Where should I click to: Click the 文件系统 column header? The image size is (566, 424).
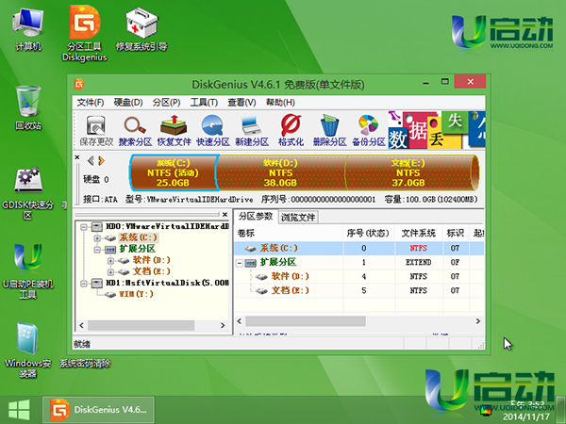(x=419, y=234)
